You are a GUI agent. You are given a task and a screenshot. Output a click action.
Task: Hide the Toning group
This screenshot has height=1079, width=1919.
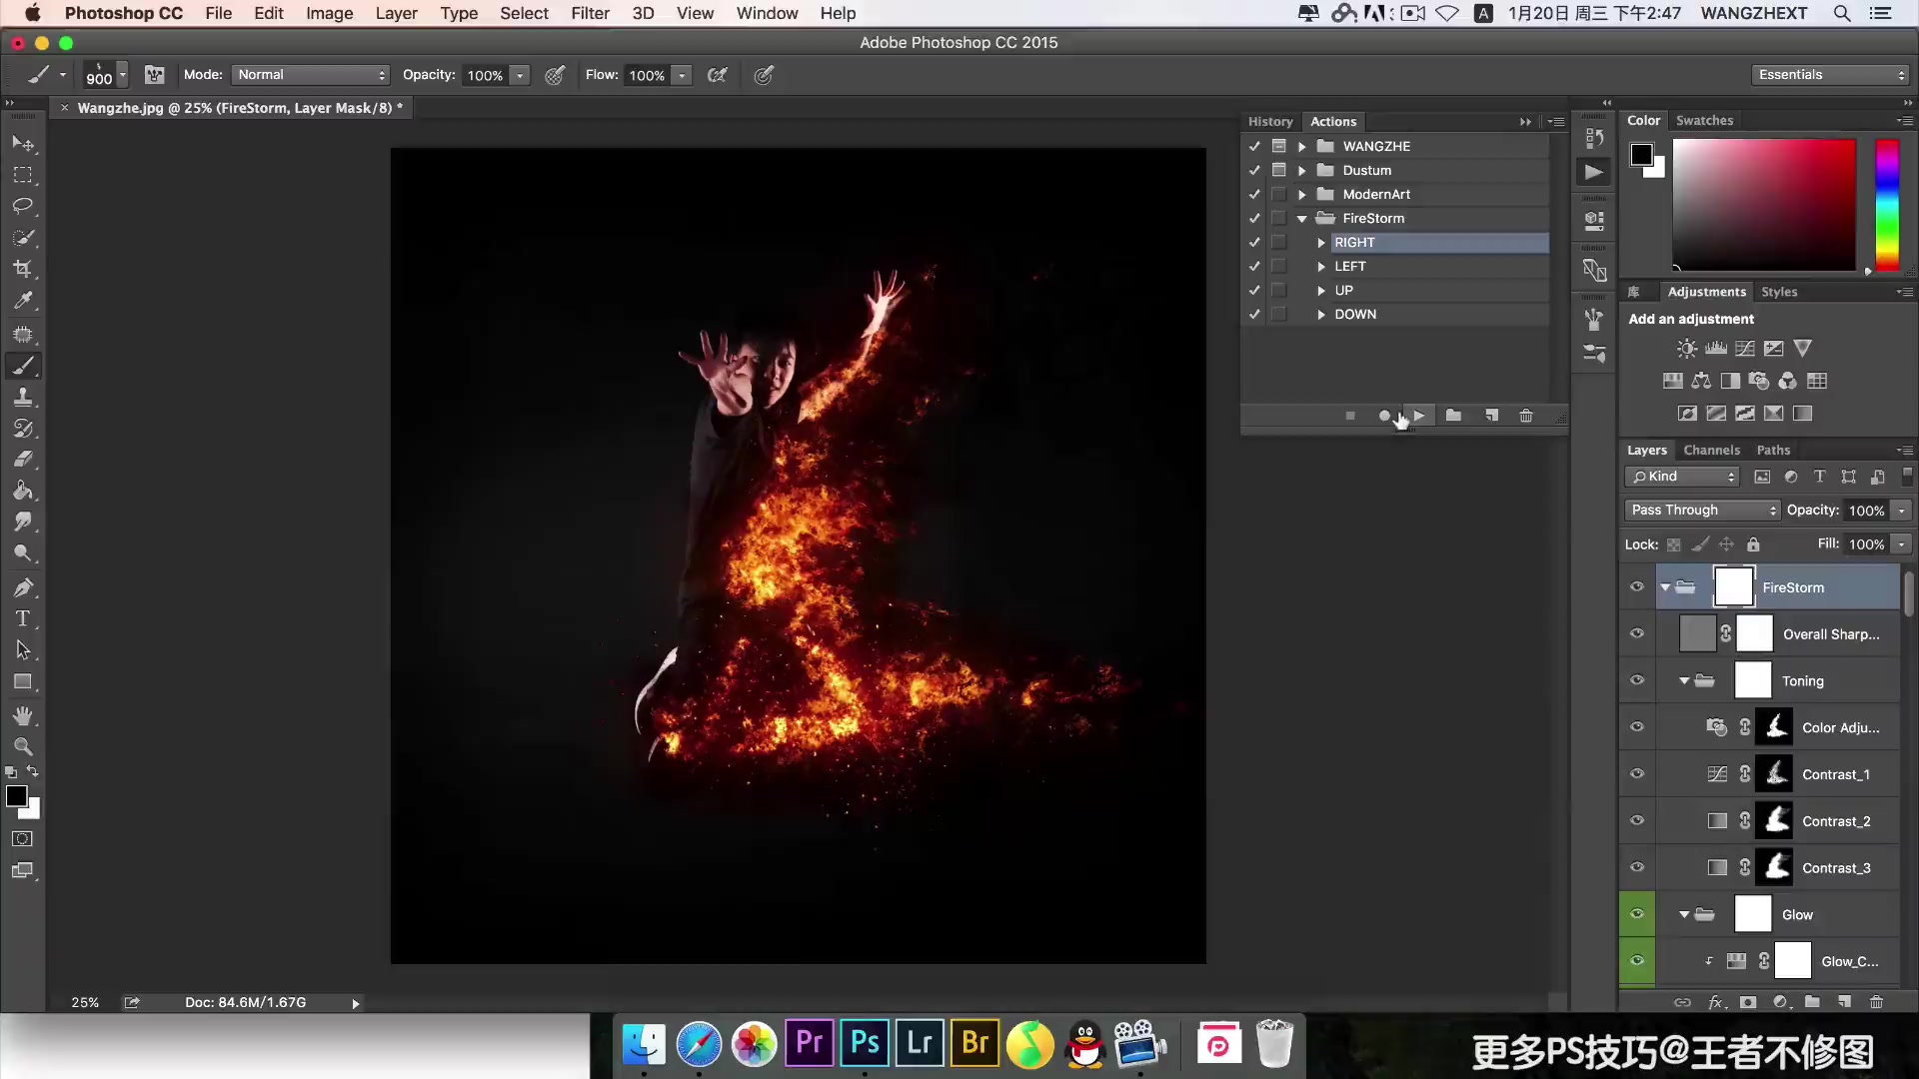coord(1637,680)
